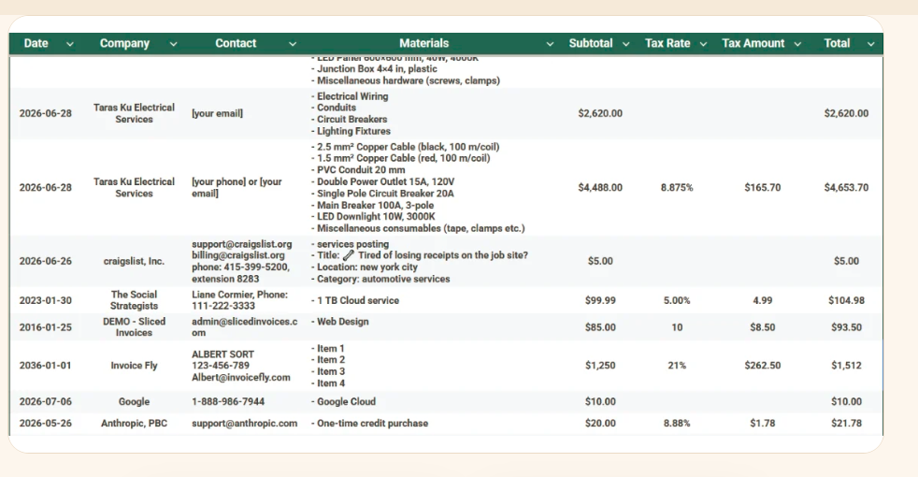Select the $85.00 subtotal cell
This screenshot has width=918, height=477.
coord(600,327)
